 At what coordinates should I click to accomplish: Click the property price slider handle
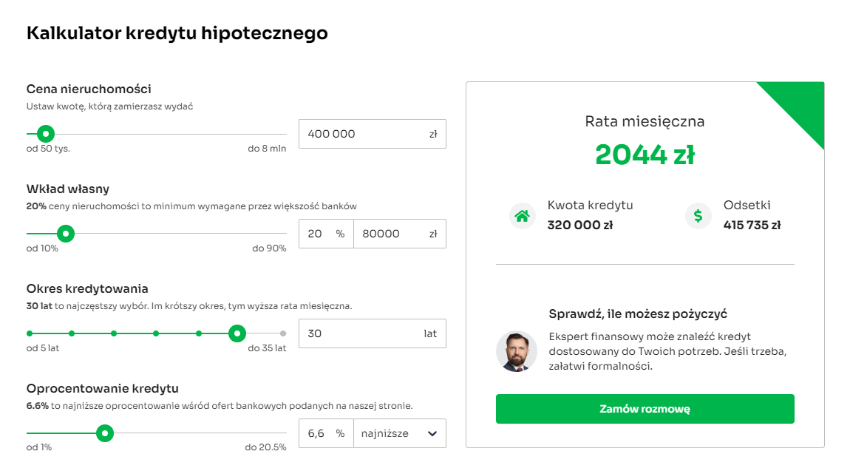[x=46, y=134]
